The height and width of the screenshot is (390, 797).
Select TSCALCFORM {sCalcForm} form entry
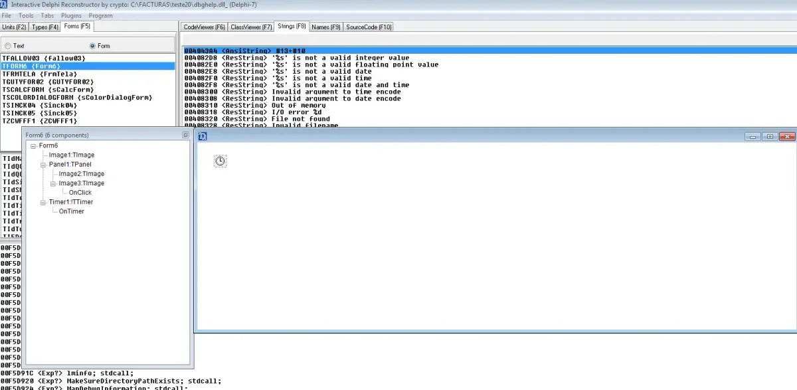pyautogui.click(x=88, y=90)
